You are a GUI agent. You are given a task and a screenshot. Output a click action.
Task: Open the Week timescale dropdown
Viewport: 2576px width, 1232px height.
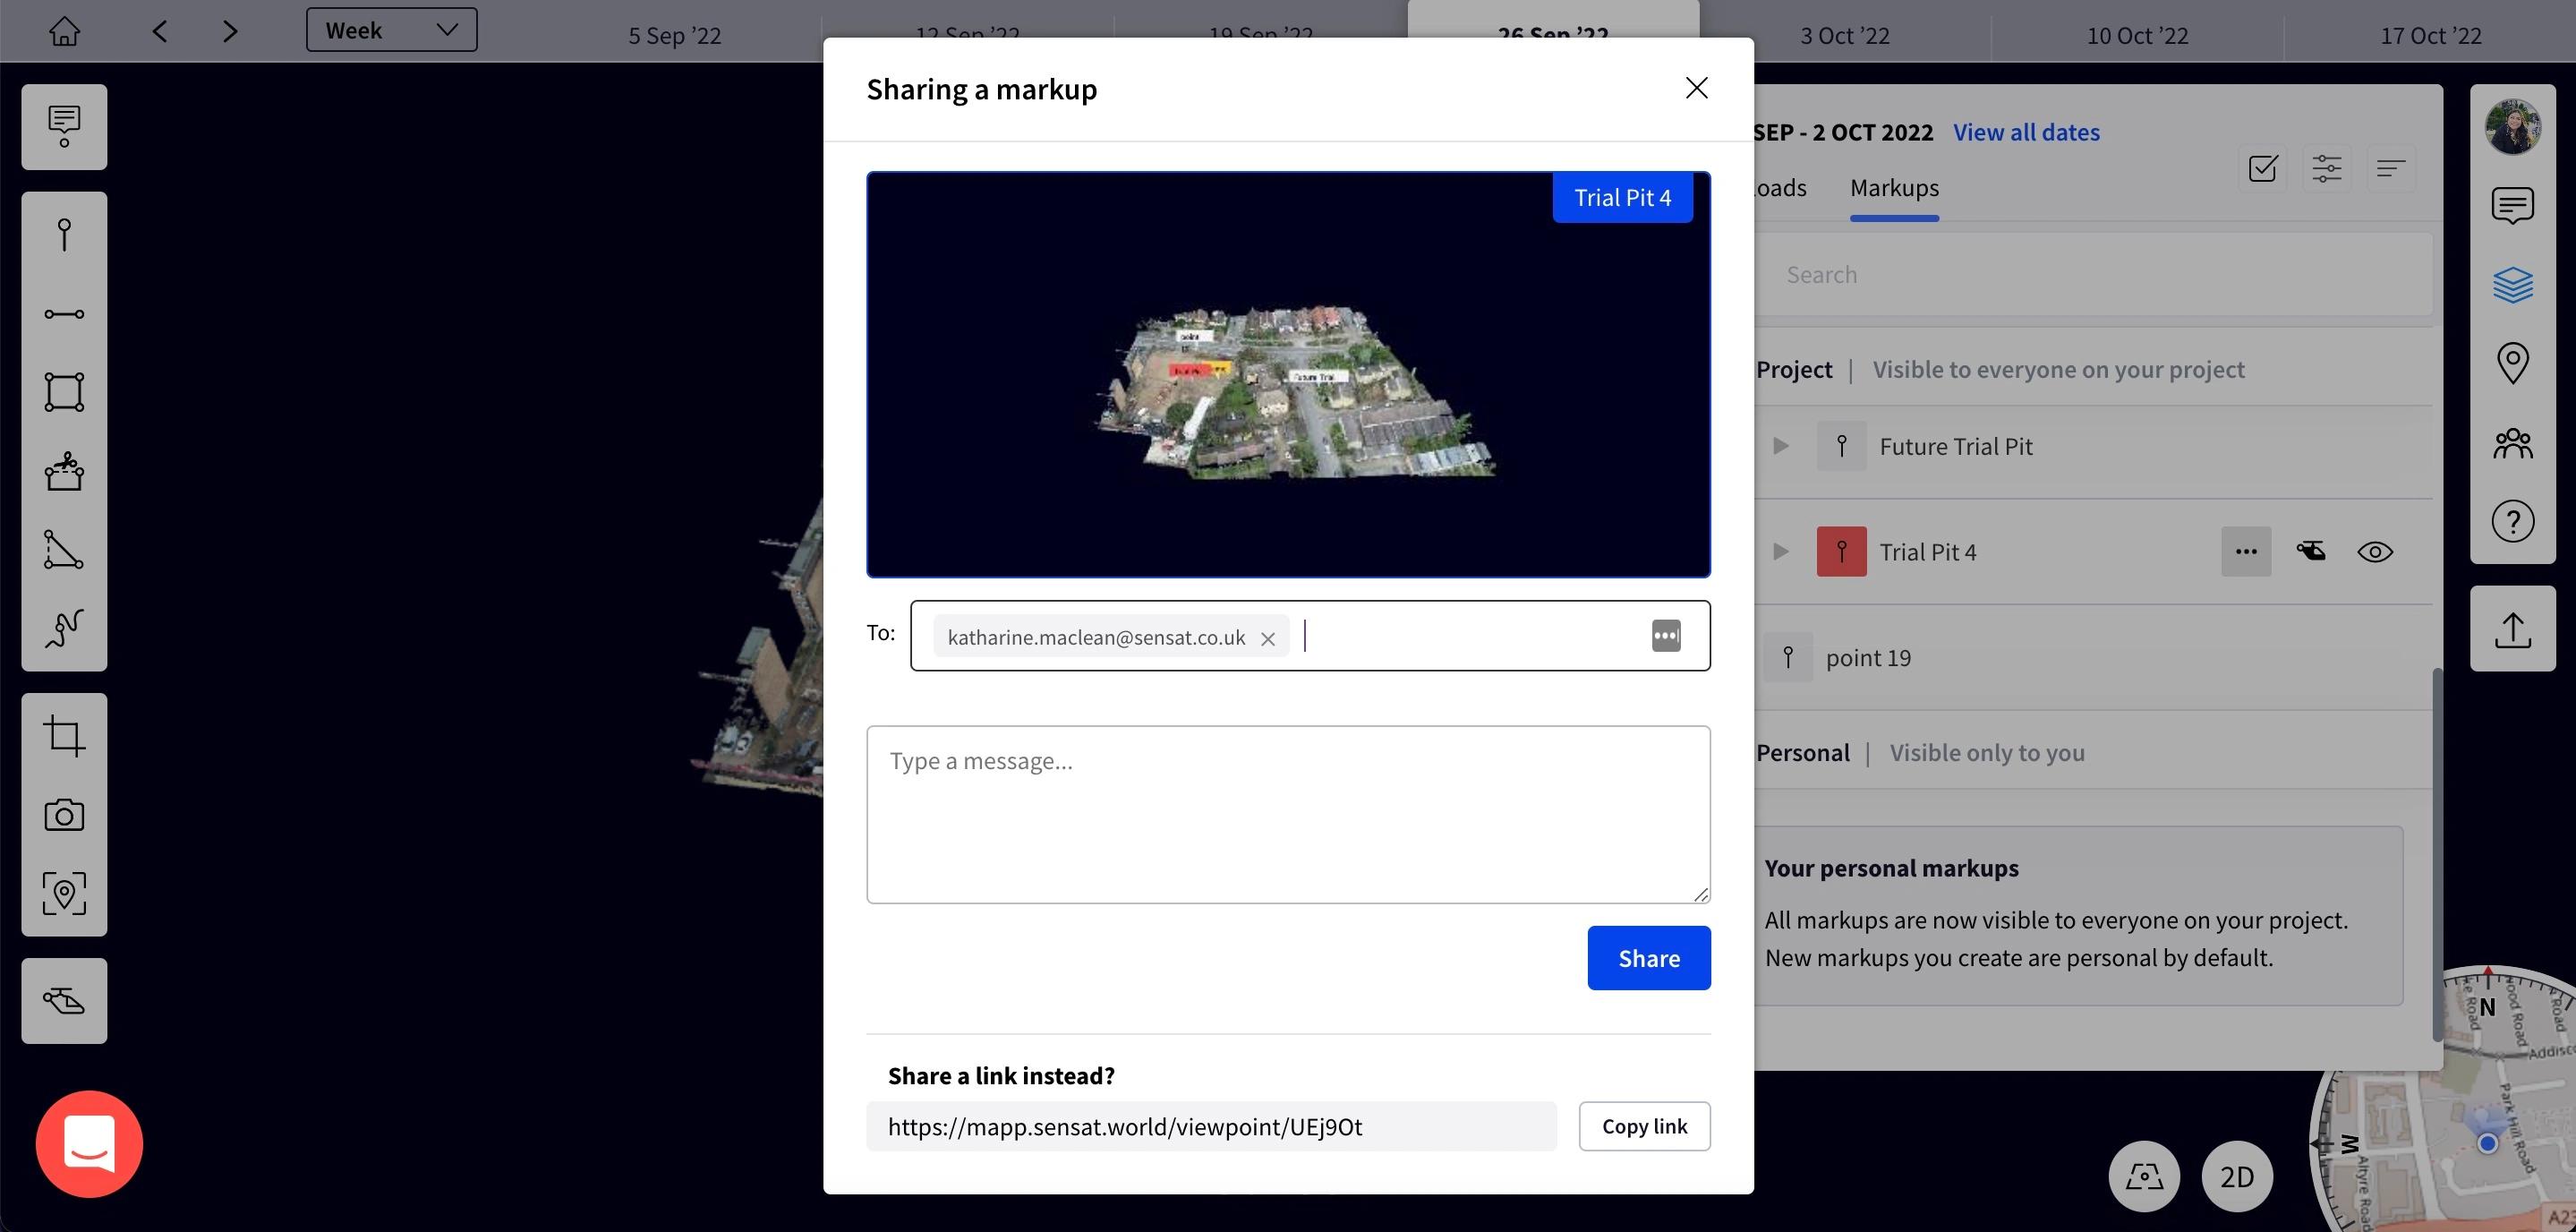pyautogui.click(x=391, y=30)
